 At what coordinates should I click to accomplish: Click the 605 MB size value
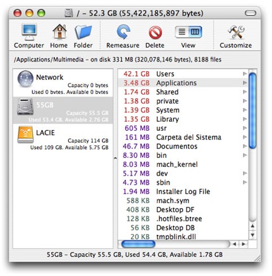point(137,128)
